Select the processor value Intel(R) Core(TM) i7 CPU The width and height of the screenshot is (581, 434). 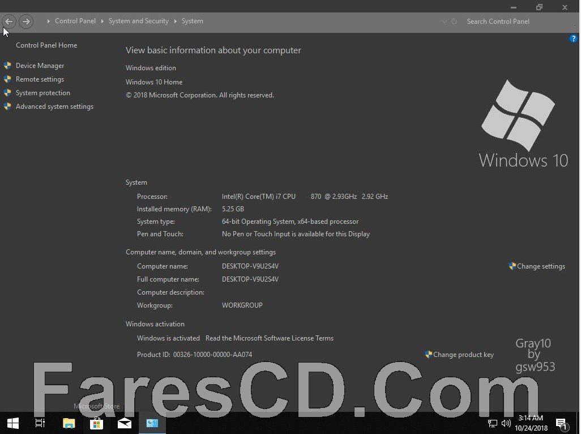[259, 197]
